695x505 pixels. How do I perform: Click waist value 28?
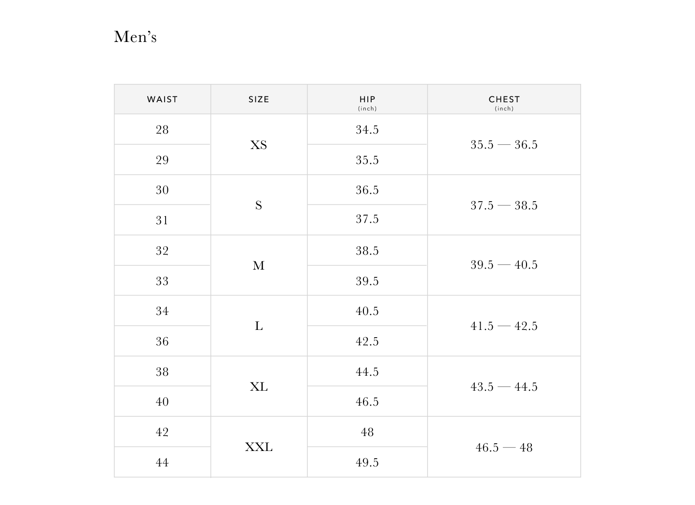162,130
